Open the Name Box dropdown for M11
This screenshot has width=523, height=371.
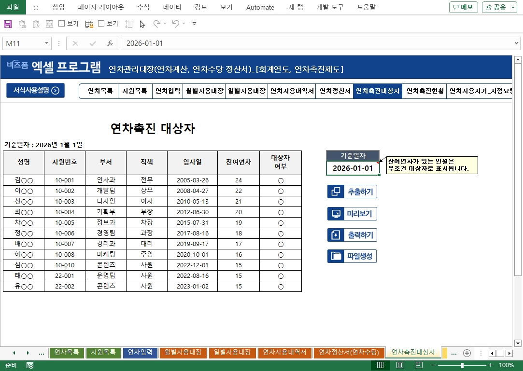click(47, 43)
